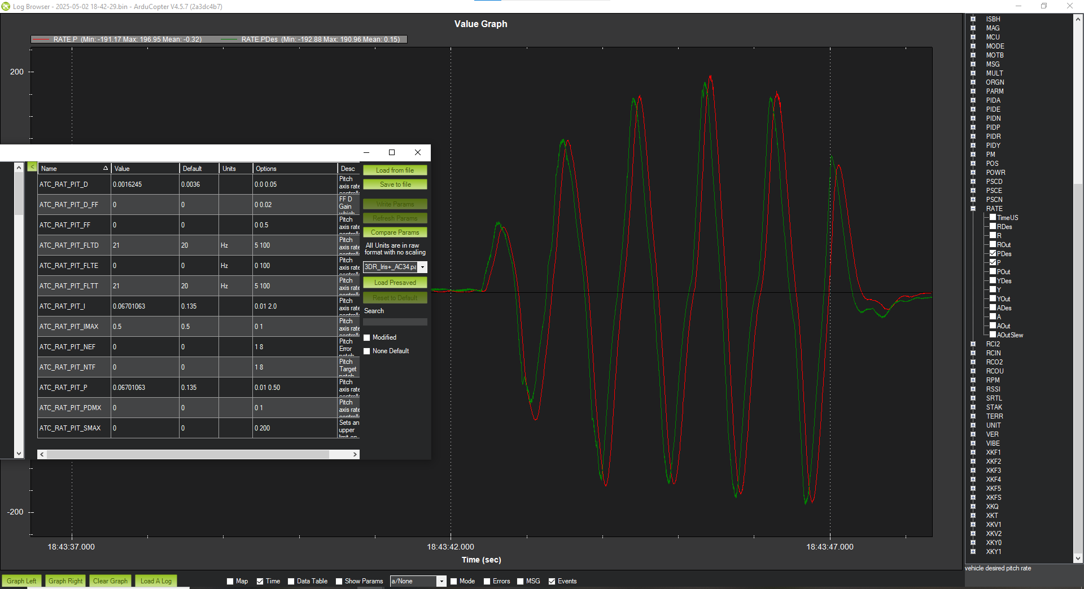Uncheck the PDes field under RATE
The image size is (1084, 589).
[x=993, y=253]
